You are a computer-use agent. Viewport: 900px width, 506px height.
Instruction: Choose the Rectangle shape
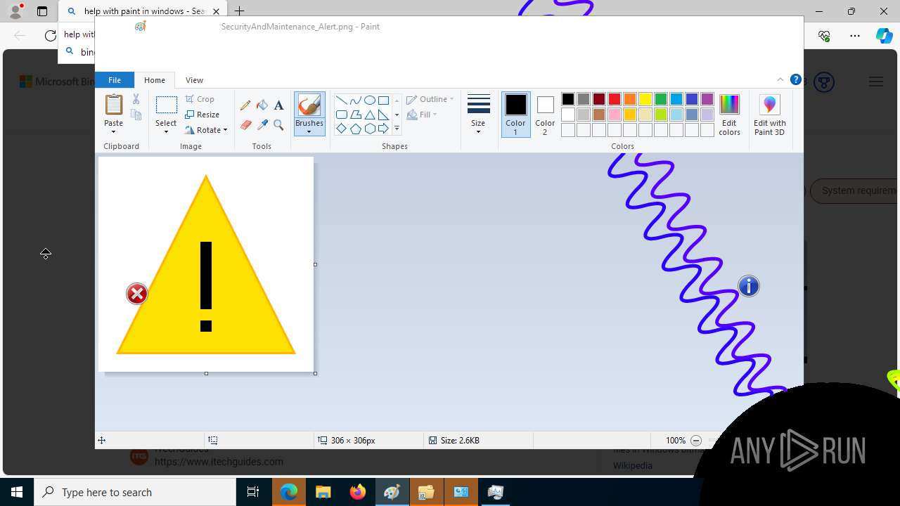pyautogui.click(x=383, y=100)
